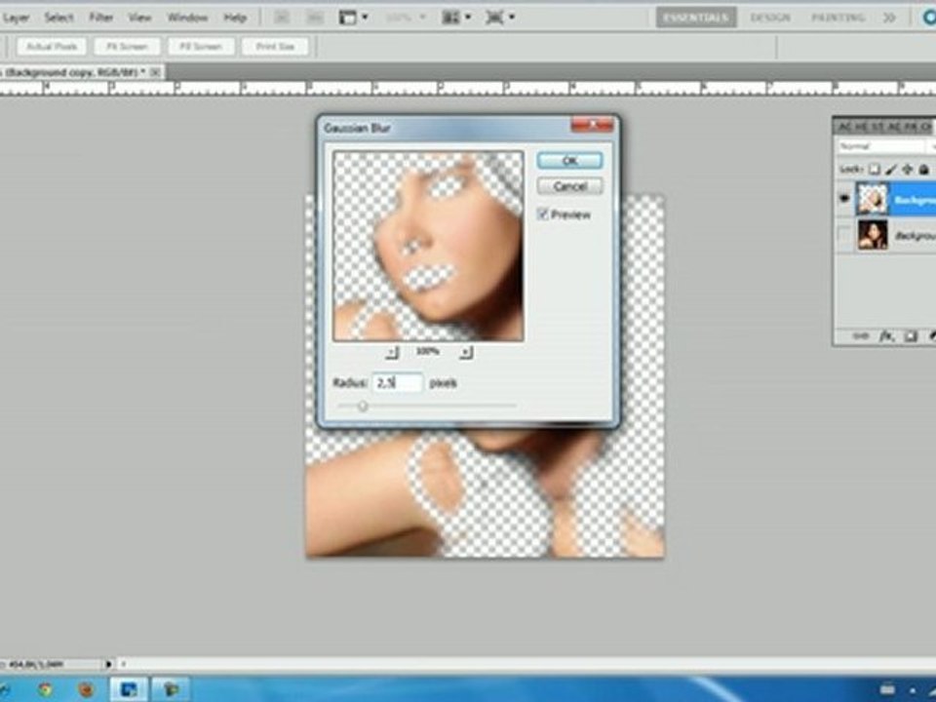Image resolution: width=936 pixels, height=702 pixels.
Task: Click the layers panel tab strip
Action: point(884,127)
